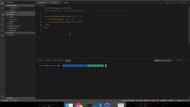Open the Output panel tab
This screenshot has width=190, height=107.
click(x=48, y=60)
